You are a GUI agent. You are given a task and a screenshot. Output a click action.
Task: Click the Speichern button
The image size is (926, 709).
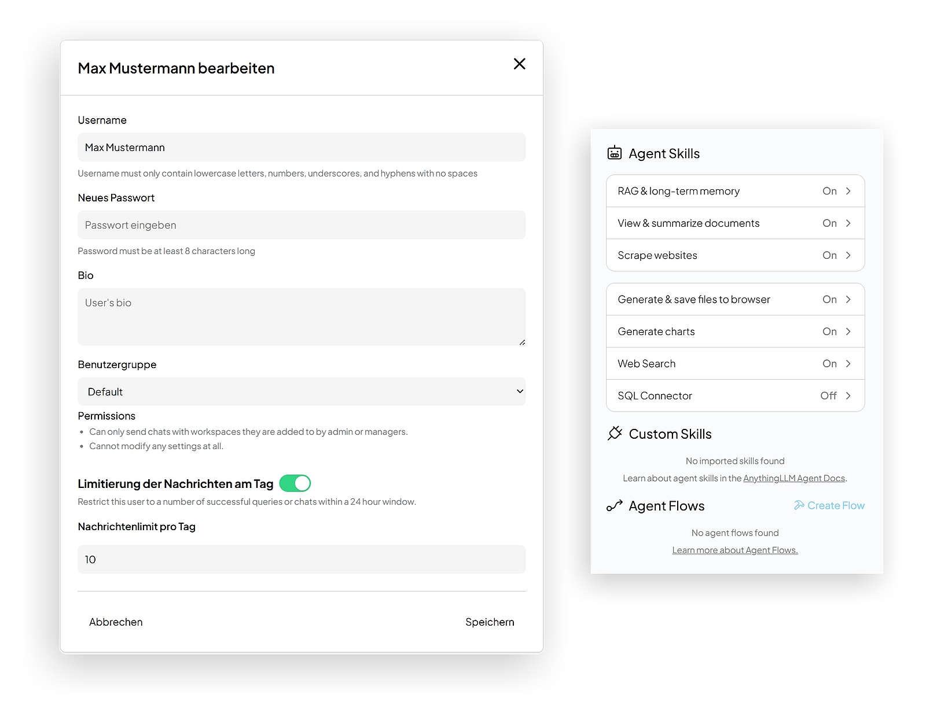490,622
